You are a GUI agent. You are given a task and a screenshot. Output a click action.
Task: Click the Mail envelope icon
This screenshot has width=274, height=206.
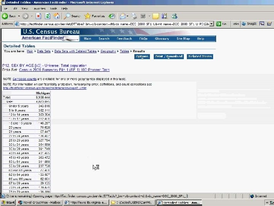click(x=123, y=16)
